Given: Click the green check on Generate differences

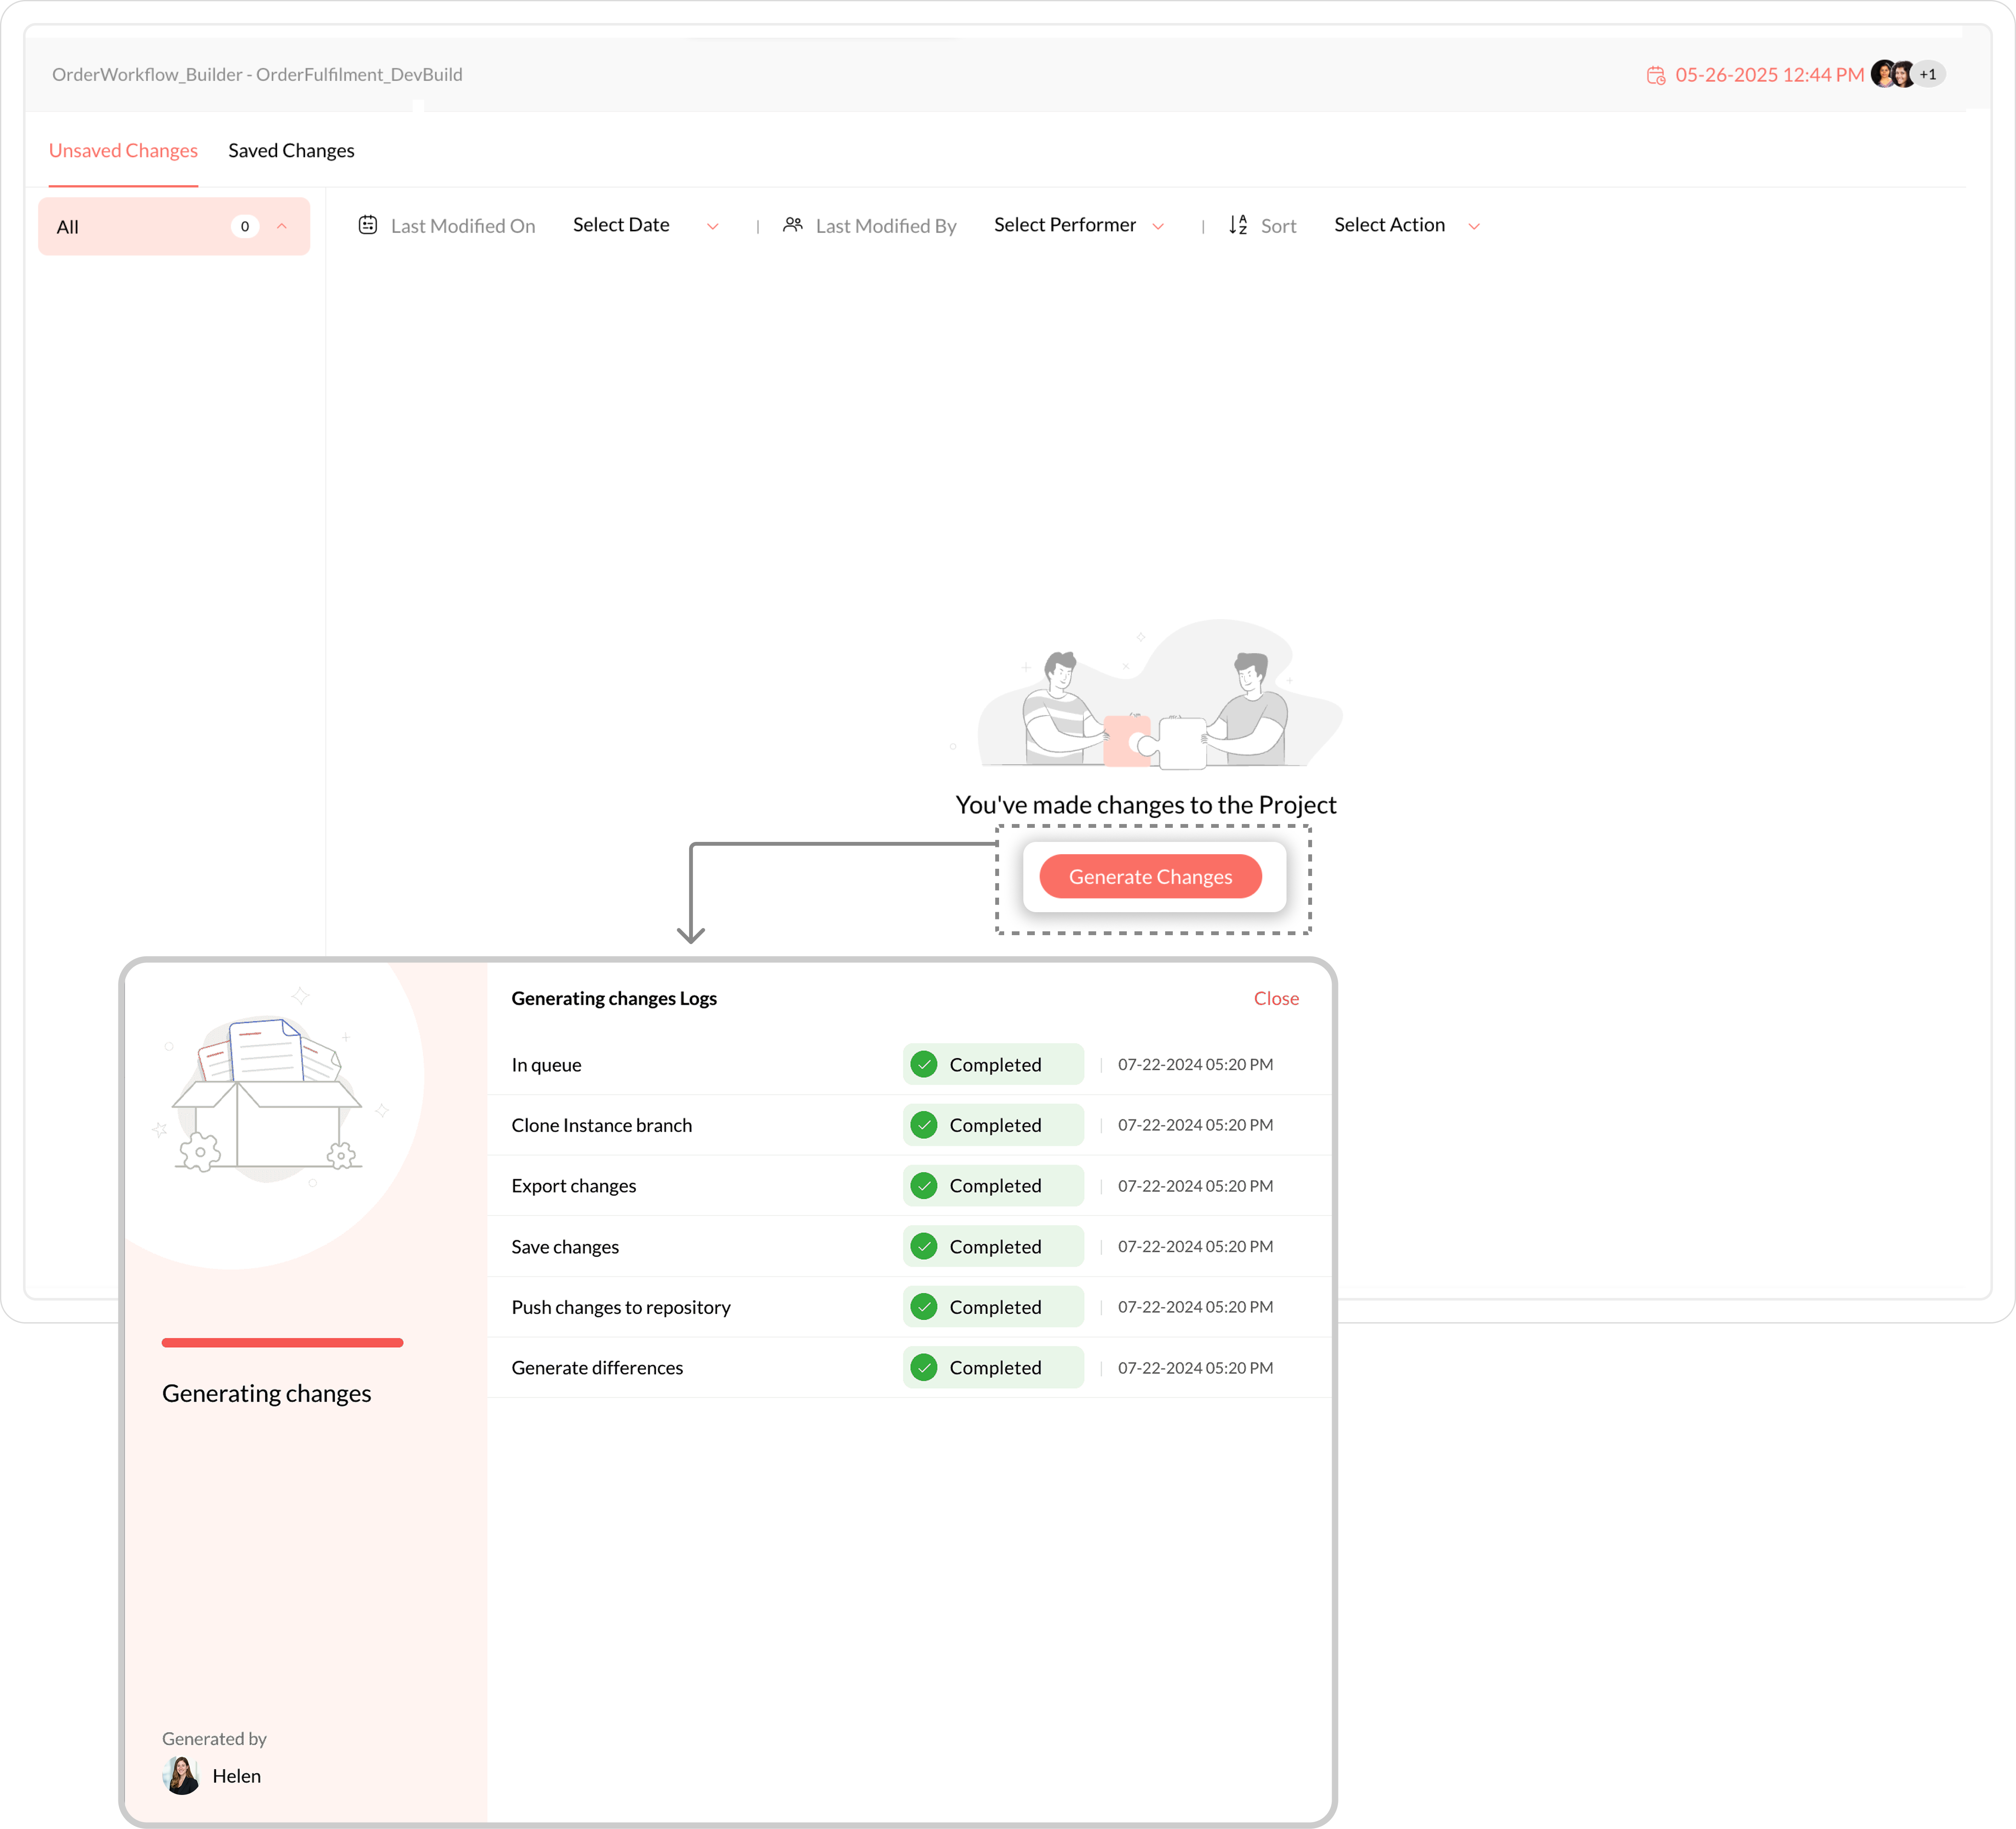Looking at the screenshot, I should [924, 1367].
